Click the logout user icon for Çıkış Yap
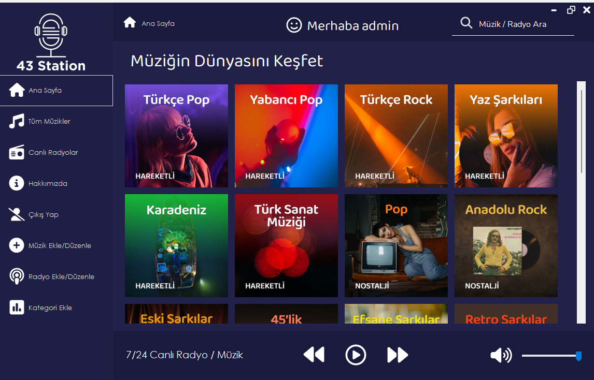Viewport: 594px width, 380px height. click(17, 214)
